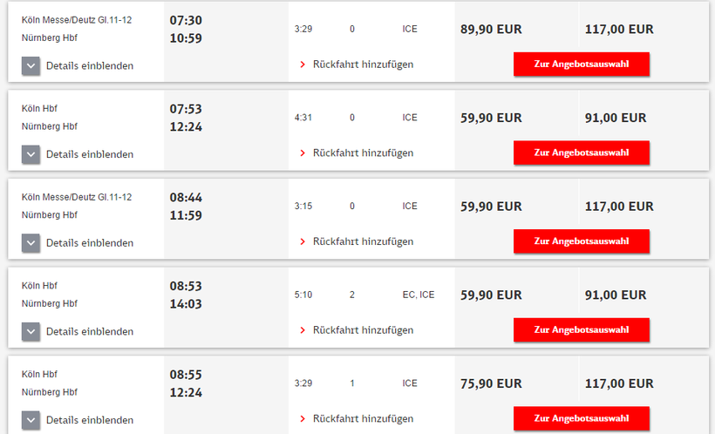This screenshot has width=715, height=434.
Task: Show details of the 08:44 connection
Action: tap(31, 243)
